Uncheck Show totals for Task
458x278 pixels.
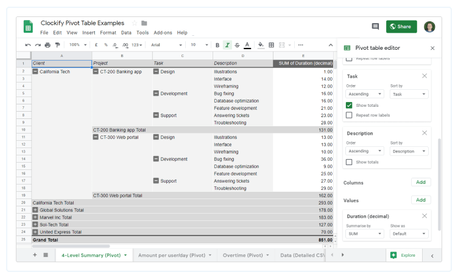(349, 105)
